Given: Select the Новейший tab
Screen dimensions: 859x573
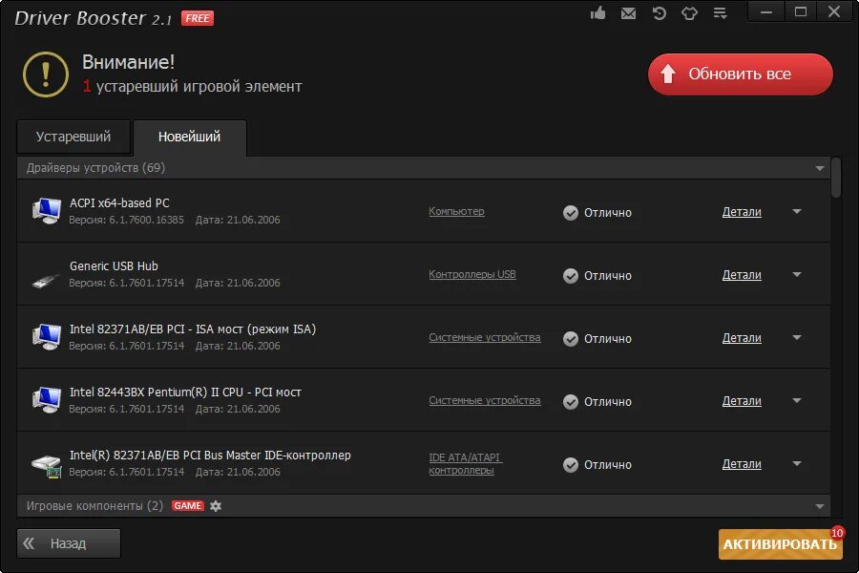Looking at the screenshot, I should point(190,138).
